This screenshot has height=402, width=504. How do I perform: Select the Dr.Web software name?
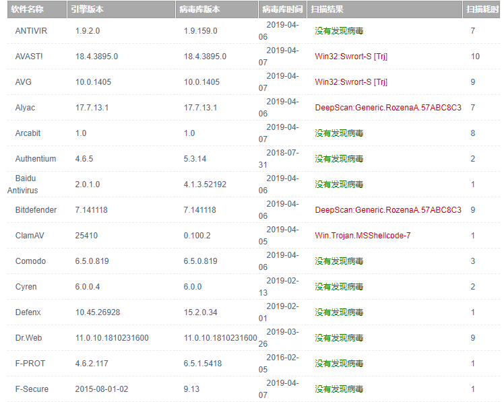click(28, 338)
